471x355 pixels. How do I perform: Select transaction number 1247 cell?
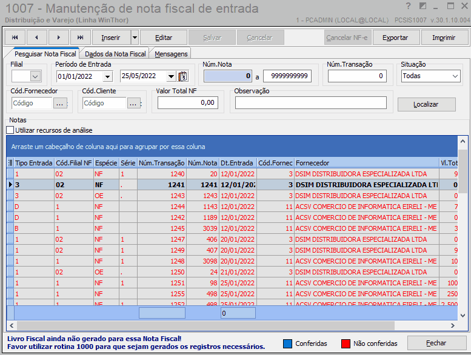click(x=162, y=239)
